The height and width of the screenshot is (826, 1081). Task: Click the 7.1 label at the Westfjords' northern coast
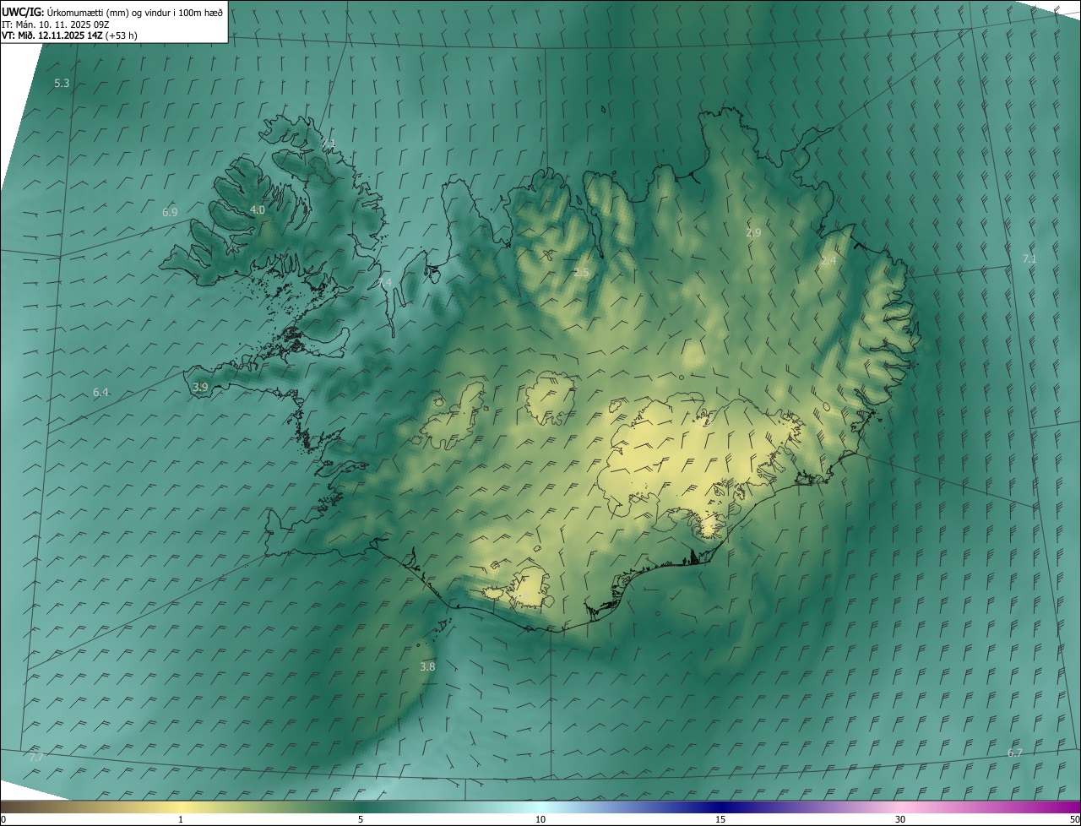329,143
